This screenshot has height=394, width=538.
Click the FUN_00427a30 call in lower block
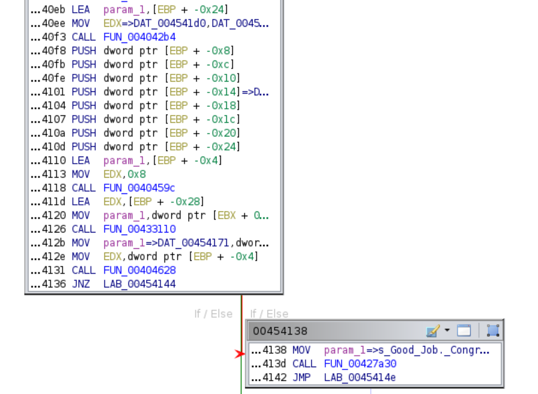coord(360,364)
